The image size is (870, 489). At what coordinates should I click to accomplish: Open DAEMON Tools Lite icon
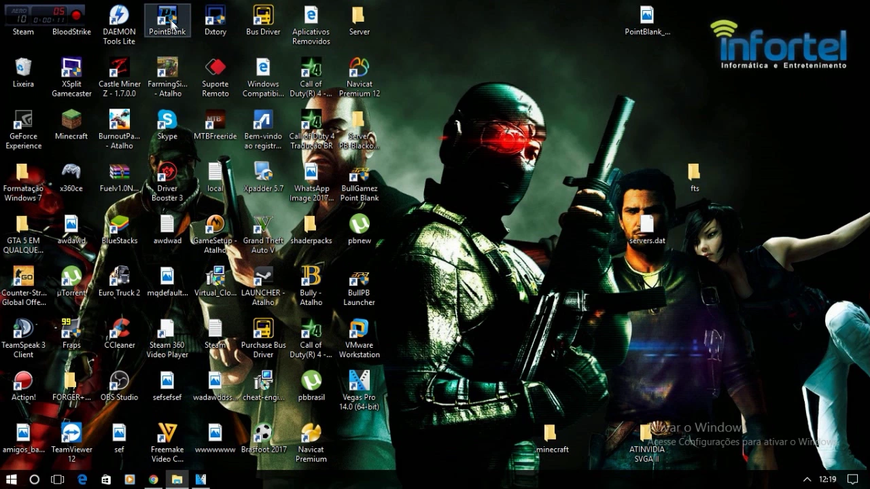coord(119,25)
